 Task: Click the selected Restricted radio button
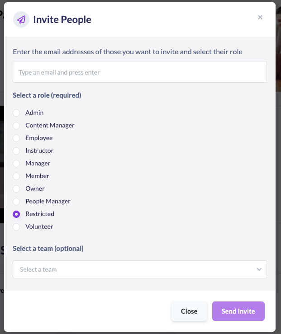click(16, 214)
